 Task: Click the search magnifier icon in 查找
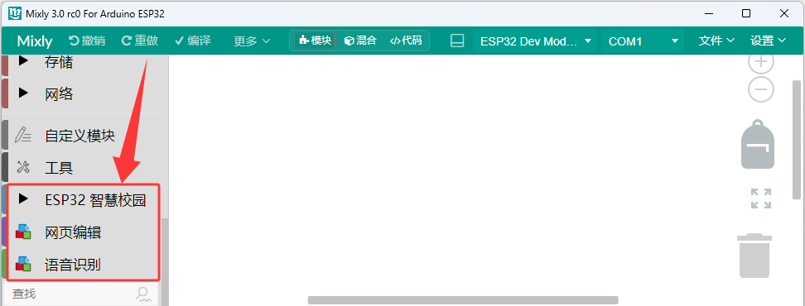[143, 294]
